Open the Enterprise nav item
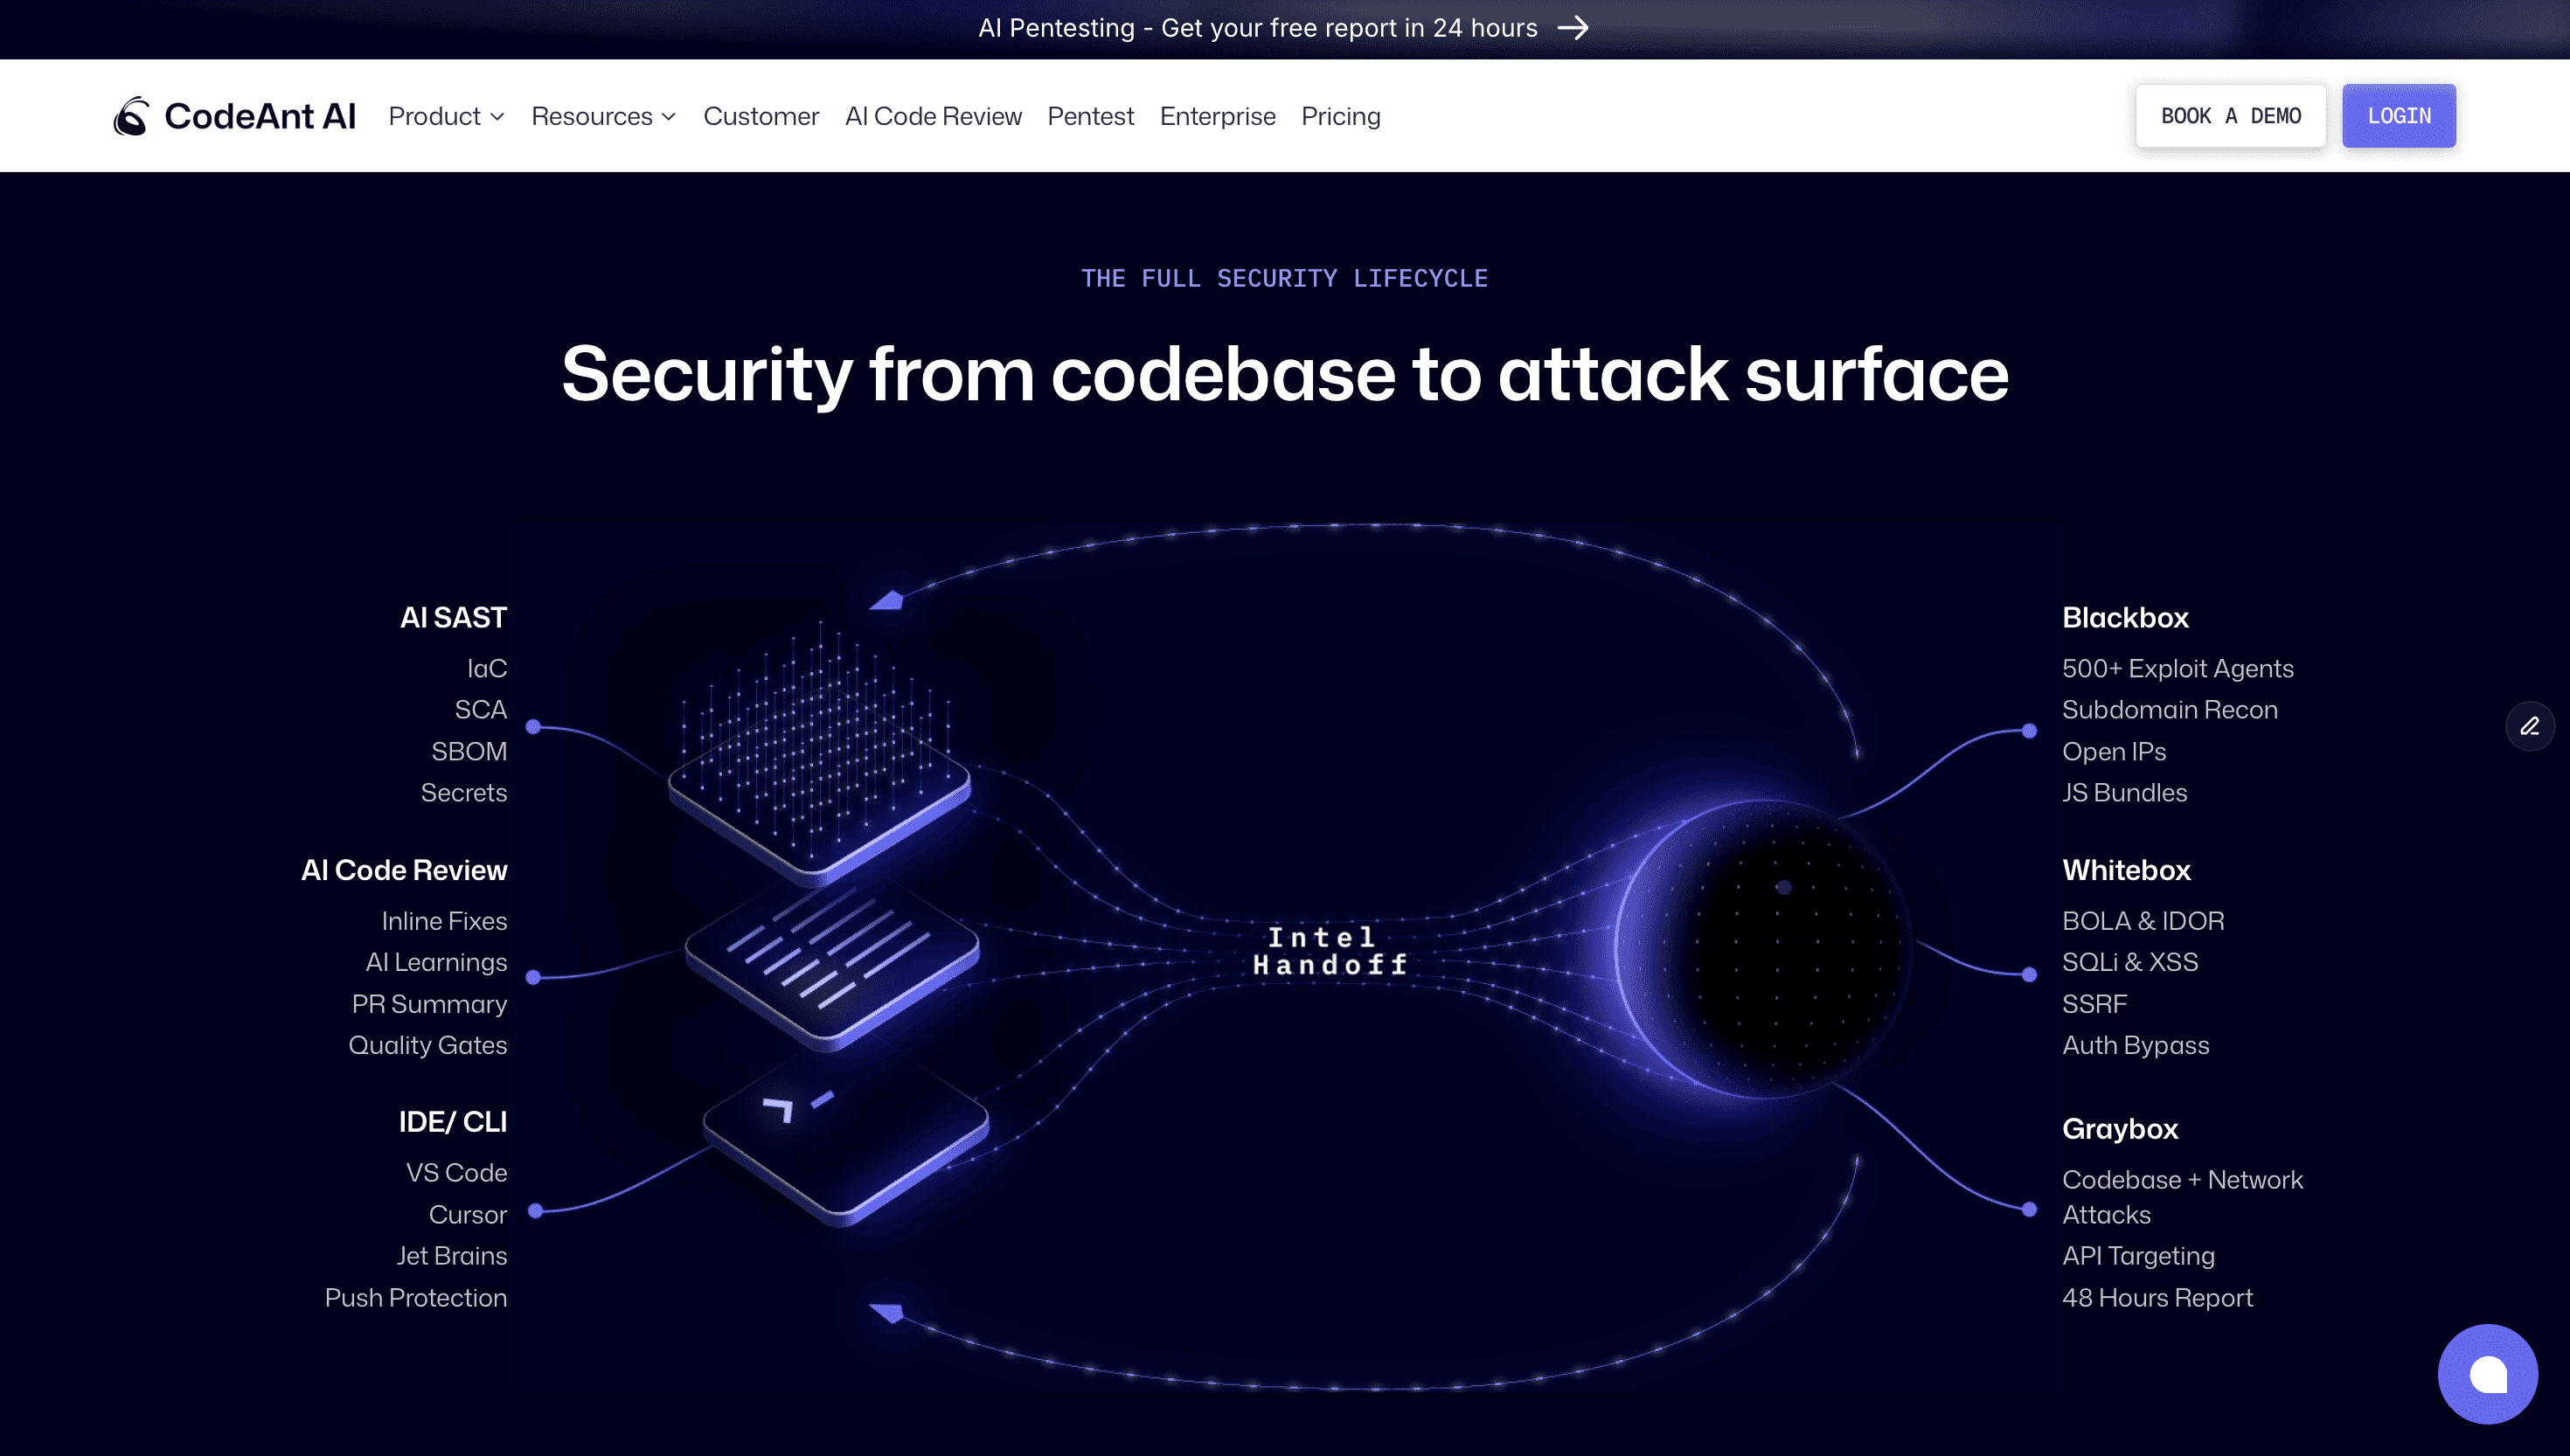 [1217, 116]
